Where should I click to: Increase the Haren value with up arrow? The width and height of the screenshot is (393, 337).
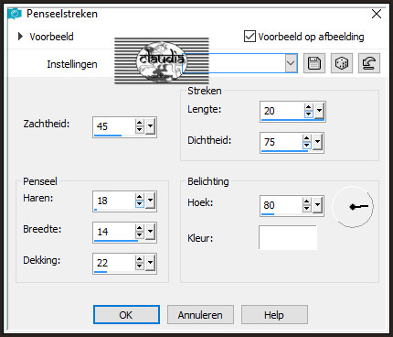(139, 197)
